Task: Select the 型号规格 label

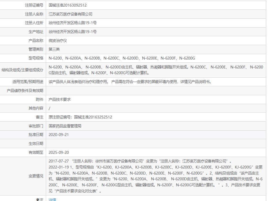Action: click(36, 58)
